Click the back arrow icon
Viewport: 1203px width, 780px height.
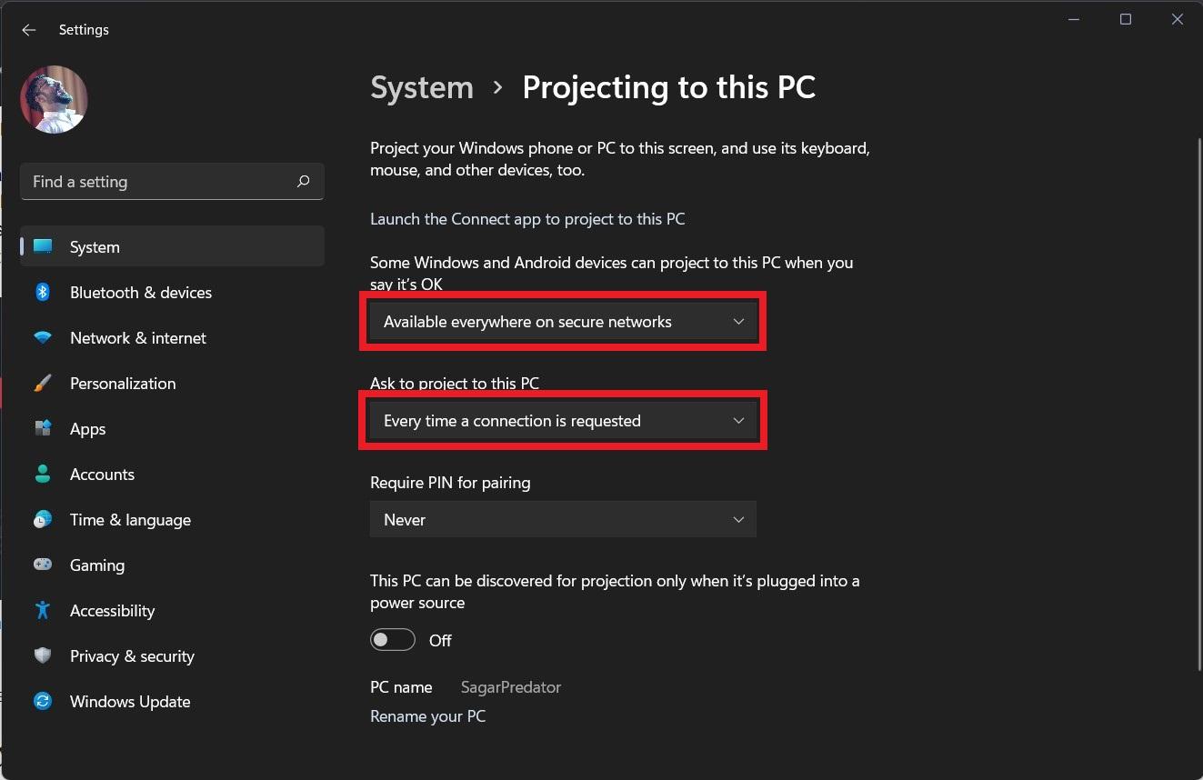click(29, 30)
